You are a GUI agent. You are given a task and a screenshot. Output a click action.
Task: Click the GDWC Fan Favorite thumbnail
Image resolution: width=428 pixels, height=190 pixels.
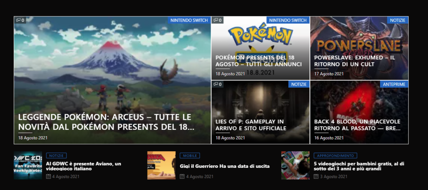[28, 165]
